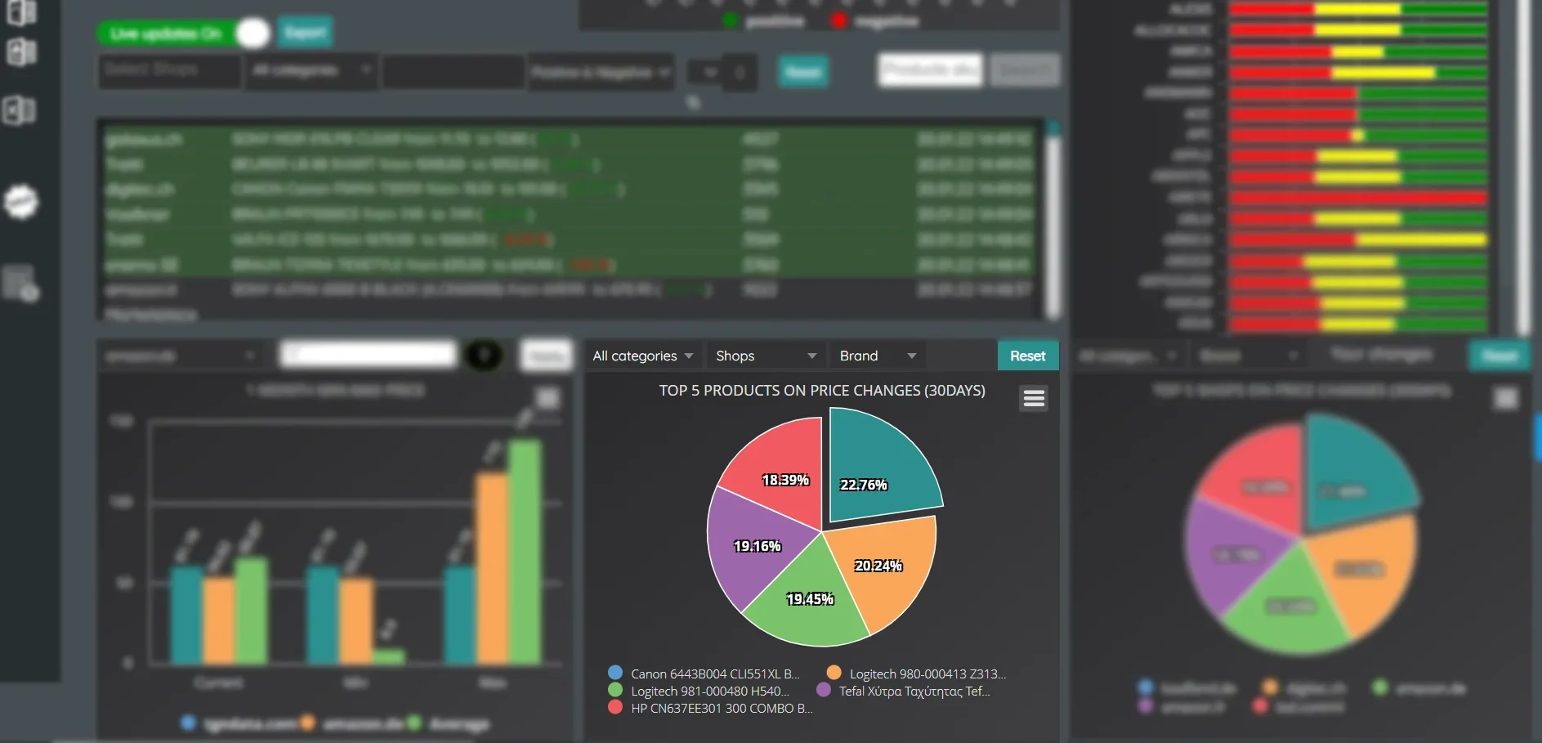Click Reset above the products pie chart
The height and width of the screenshot is (743, 1542).
point(1028,356)
